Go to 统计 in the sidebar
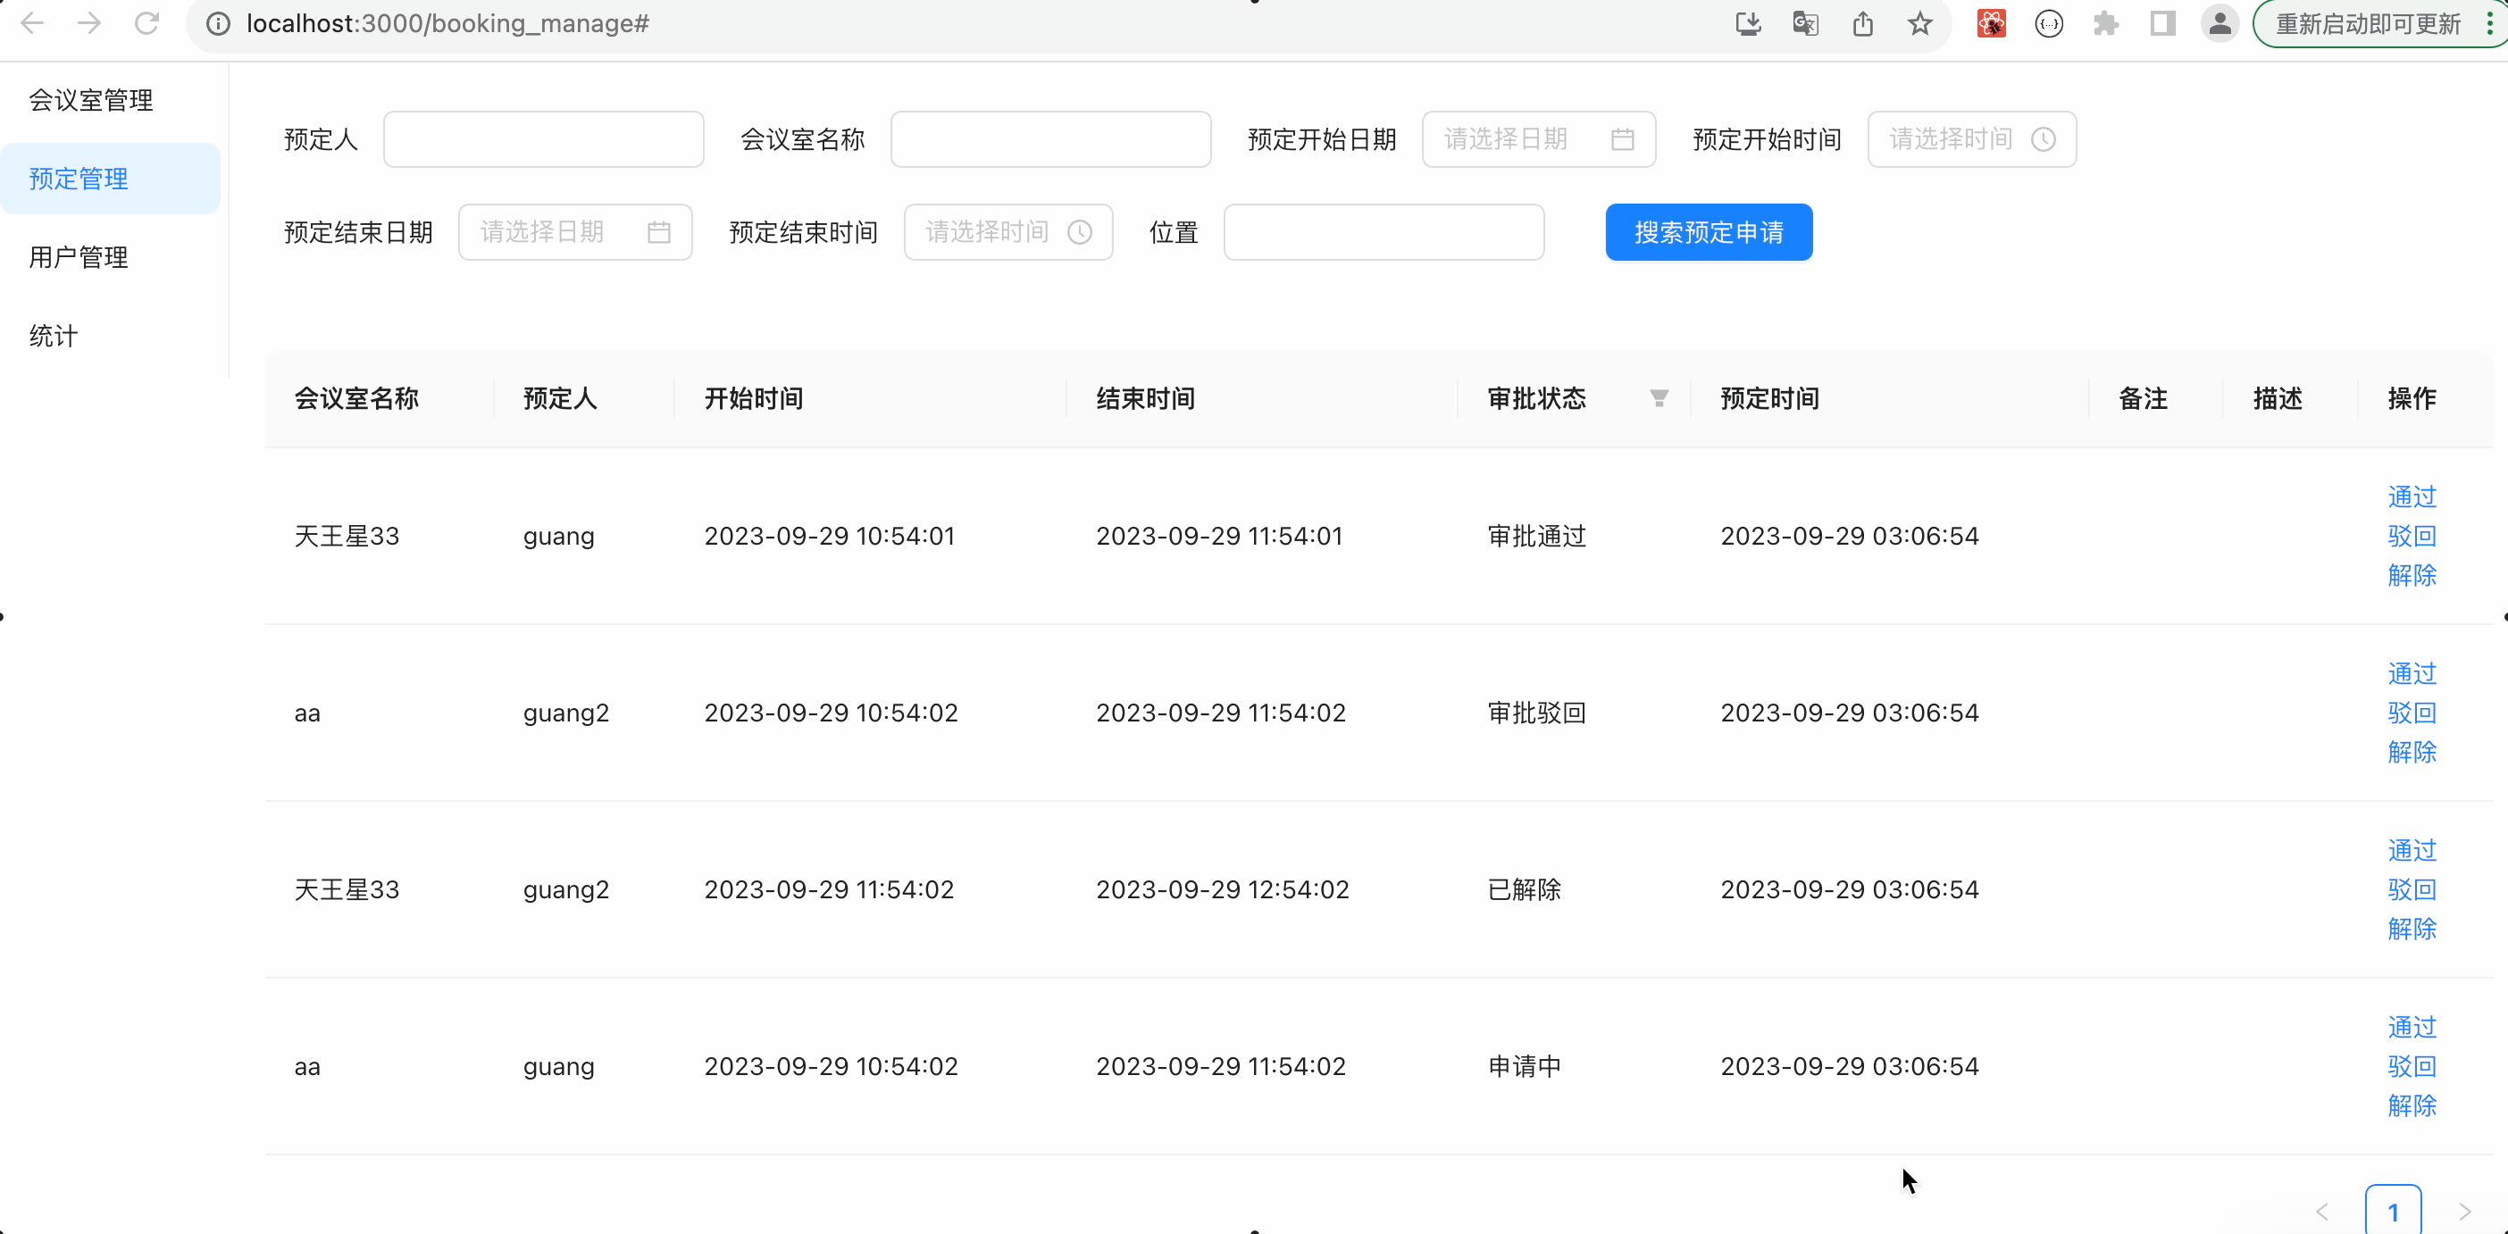 click(54, 336)
